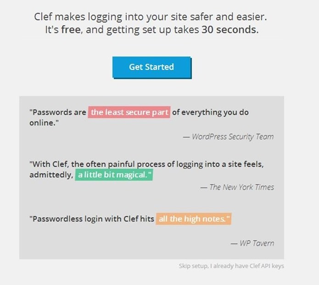
Task: Select The New York Times attribution
Action: coord(237,187)
